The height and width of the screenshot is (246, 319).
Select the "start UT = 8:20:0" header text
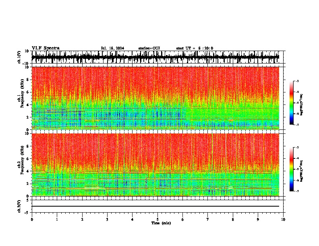pos(195,48)
